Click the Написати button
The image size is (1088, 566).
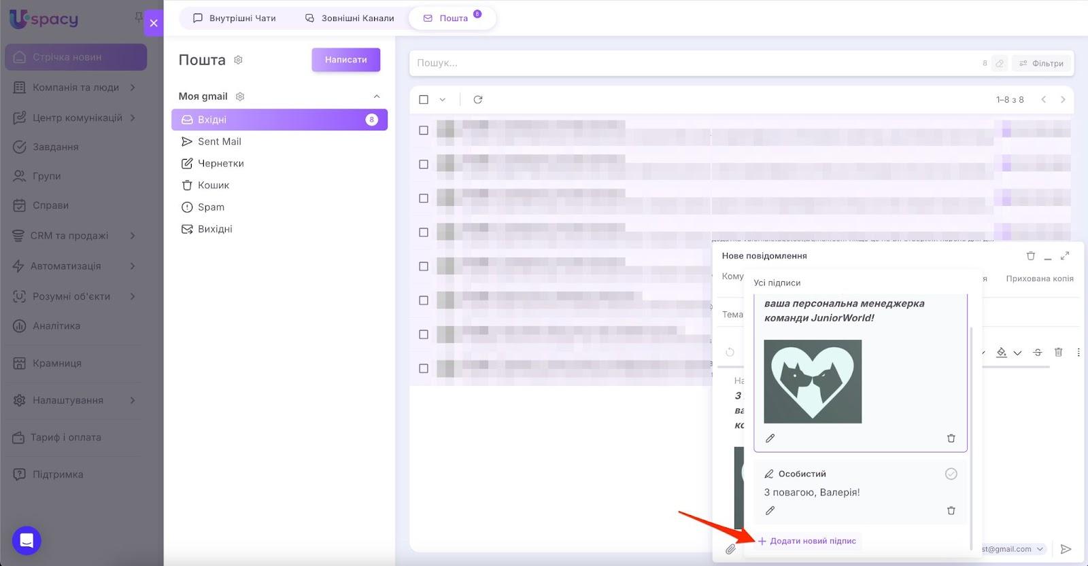pyautogui.click(x=346, y=60)
